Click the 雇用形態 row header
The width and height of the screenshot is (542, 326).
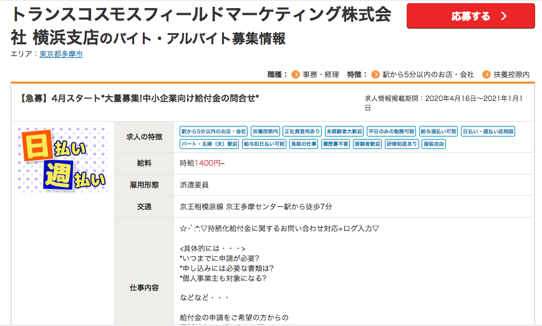pos(144,185)
